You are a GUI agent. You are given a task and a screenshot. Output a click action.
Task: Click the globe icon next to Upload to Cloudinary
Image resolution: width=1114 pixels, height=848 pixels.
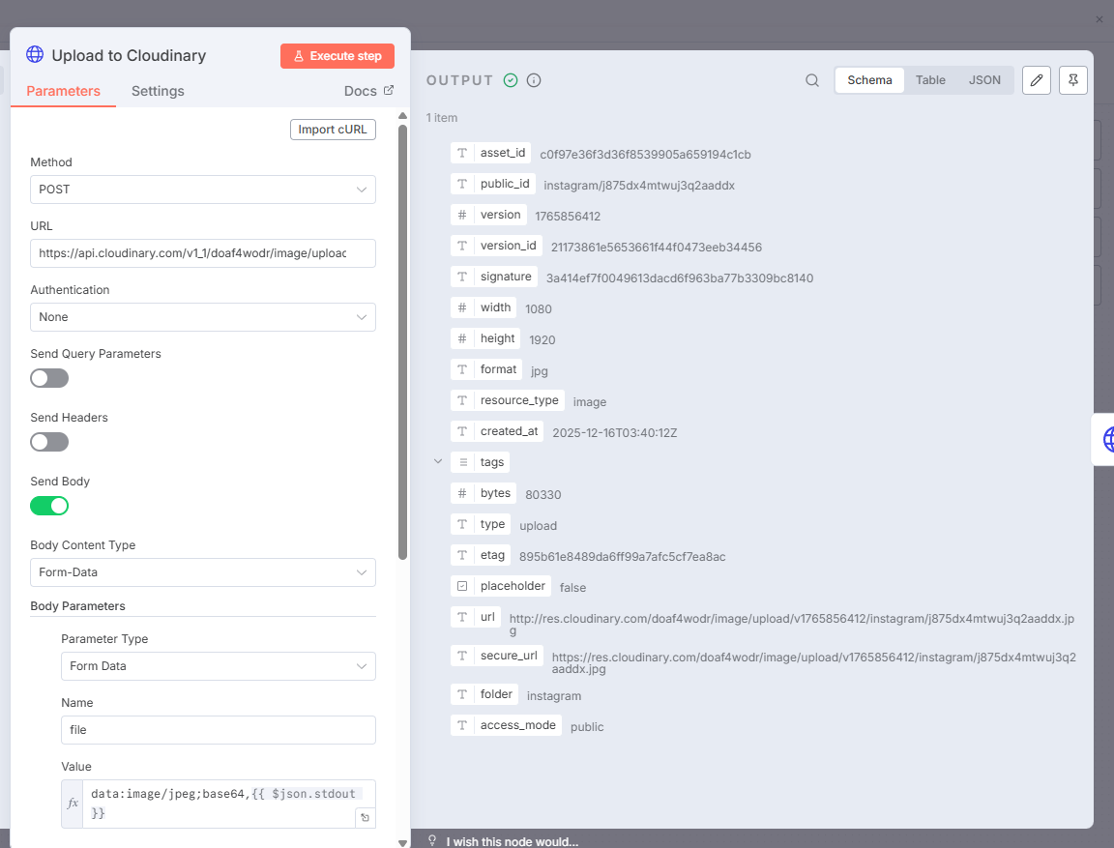35,55
